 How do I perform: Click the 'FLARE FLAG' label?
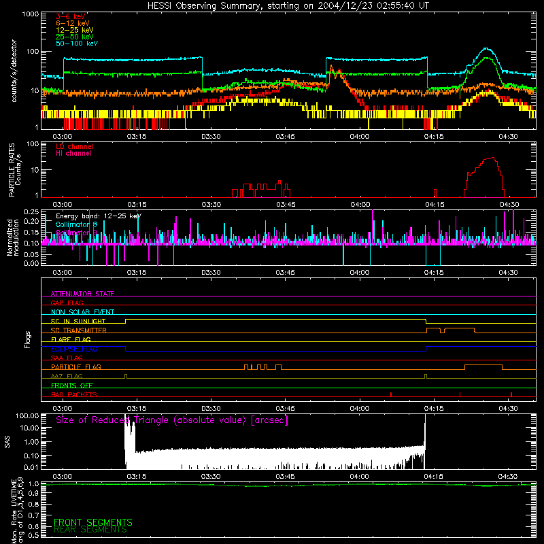[x=71, y=339]
